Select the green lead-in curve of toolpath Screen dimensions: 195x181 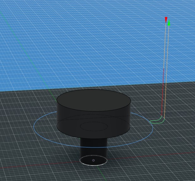pyautogui.click(x=157, y=121)
